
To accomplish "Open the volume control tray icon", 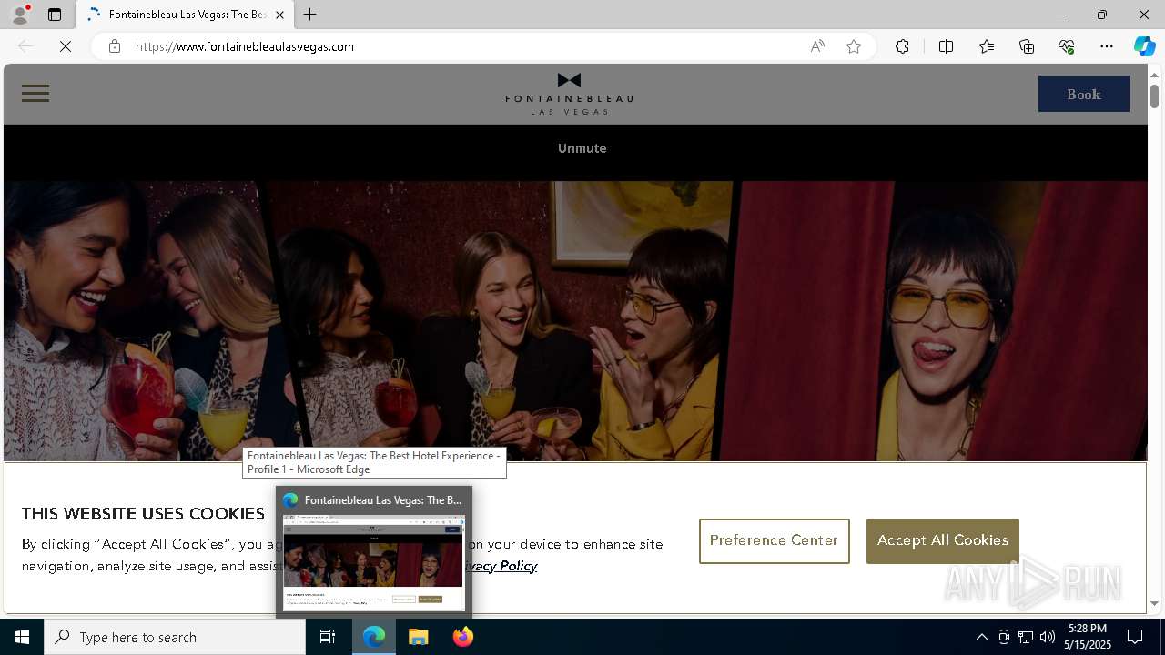I will click(x=1048, y=637).
